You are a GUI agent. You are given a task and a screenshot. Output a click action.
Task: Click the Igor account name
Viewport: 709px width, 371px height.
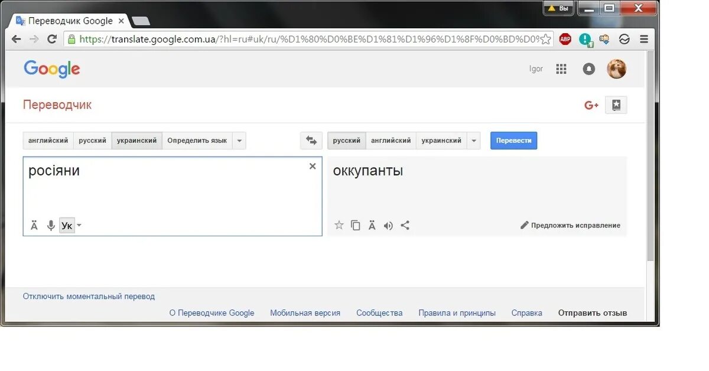[x=536, y=69]
